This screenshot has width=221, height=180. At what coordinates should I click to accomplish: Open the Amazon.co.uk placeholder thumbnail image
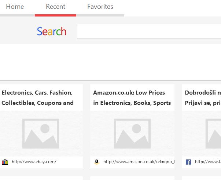(x=132, y=133)
